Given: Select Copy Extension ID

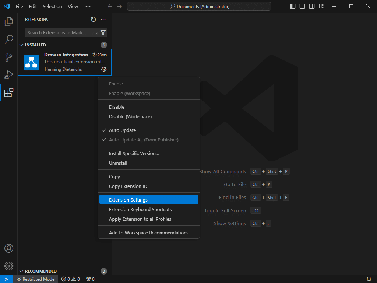Looking at the screenshot, I should coord(149,186).
